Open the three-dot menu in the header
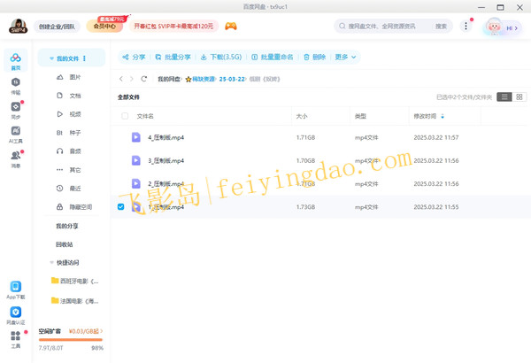531x363 pixels. 466,26
